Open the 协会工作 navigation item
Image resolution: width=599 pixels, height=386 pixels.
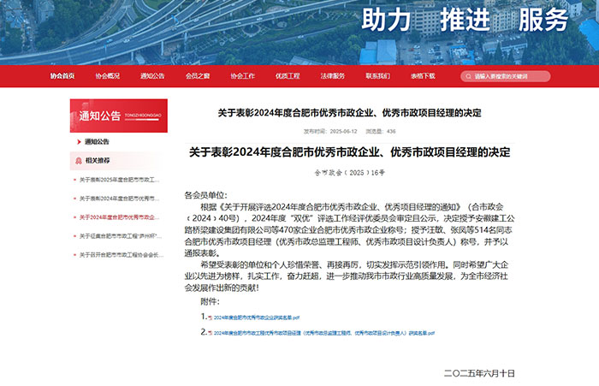pyautogui.click(x=242, y=76)
